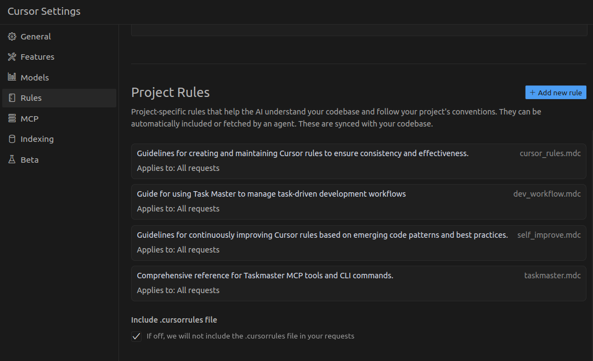This screenshot has height=361, width=593.
Task: Click 'Applies to: All requests' under dev_workflow.mdc
Action: (x=178, y=209)
